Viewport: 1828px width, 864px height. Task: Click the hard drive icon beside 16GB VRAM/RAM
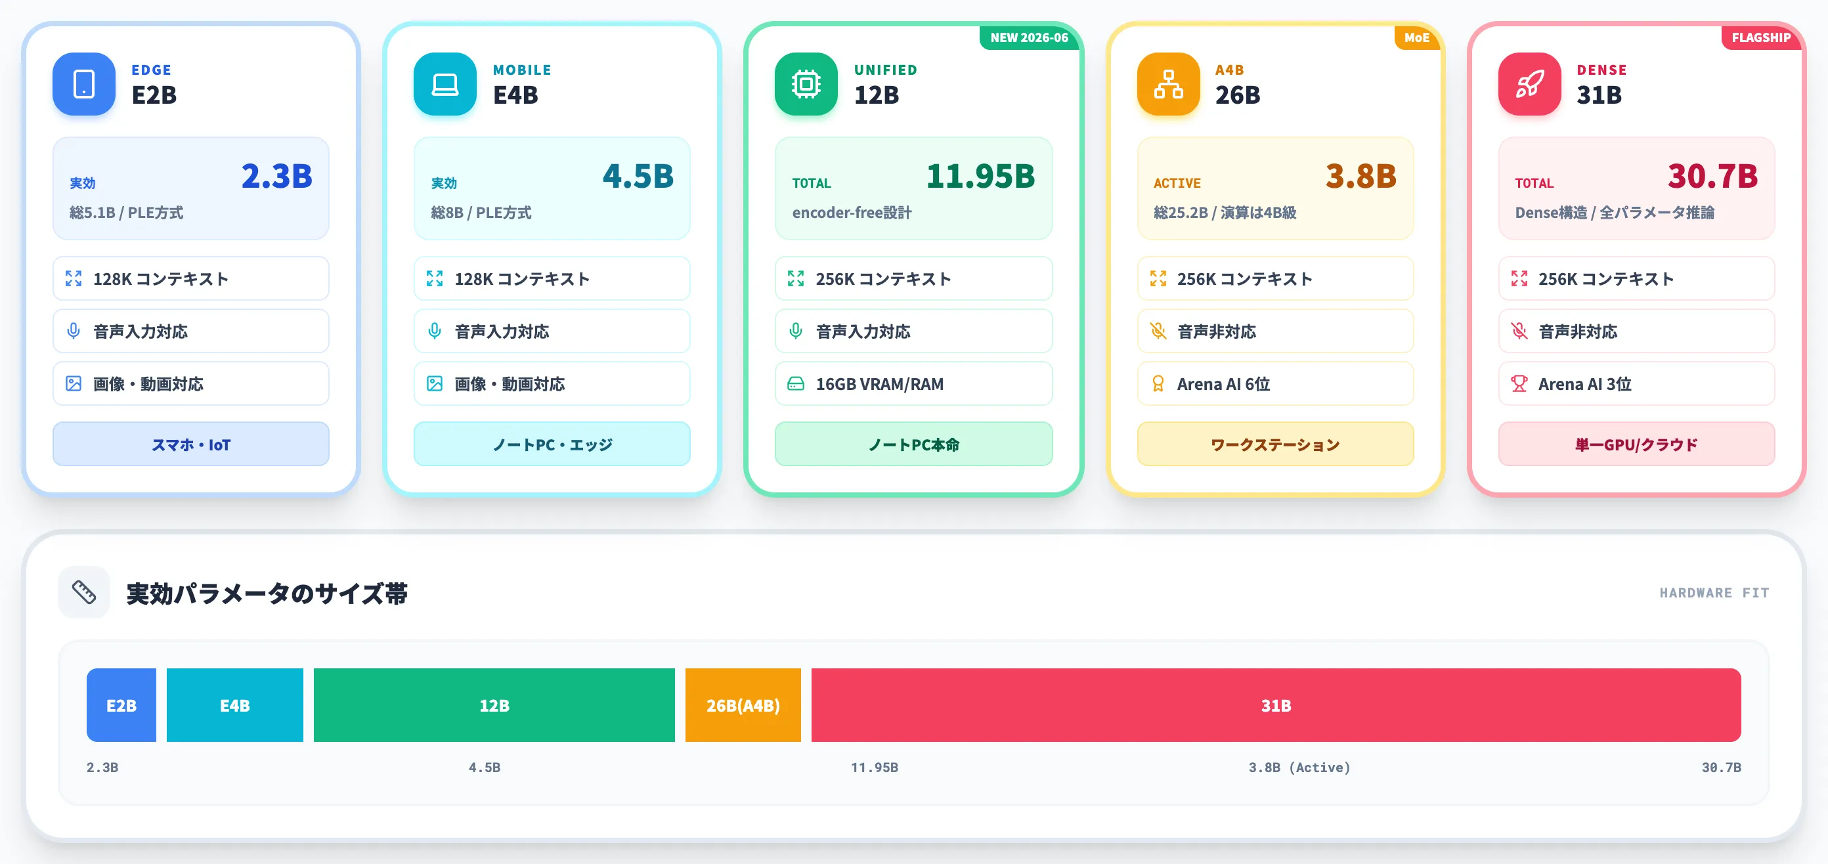[796, 384]
